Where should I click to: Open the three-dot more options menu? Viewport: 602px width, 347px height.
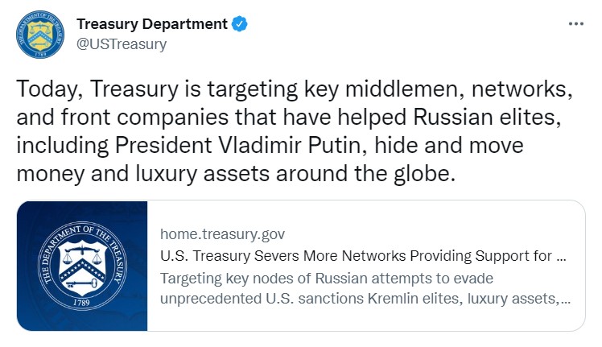(x=576, y=24)
